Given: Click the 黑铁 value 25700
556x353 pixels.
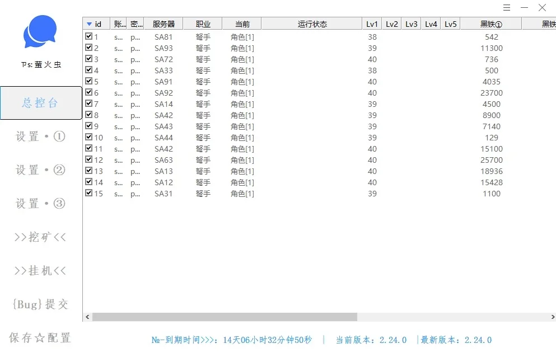Looking at the screenshot, I should [492, 160].
